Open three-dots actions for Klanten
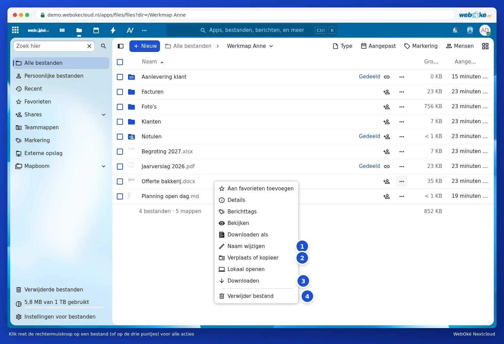 tap(402, 122)
